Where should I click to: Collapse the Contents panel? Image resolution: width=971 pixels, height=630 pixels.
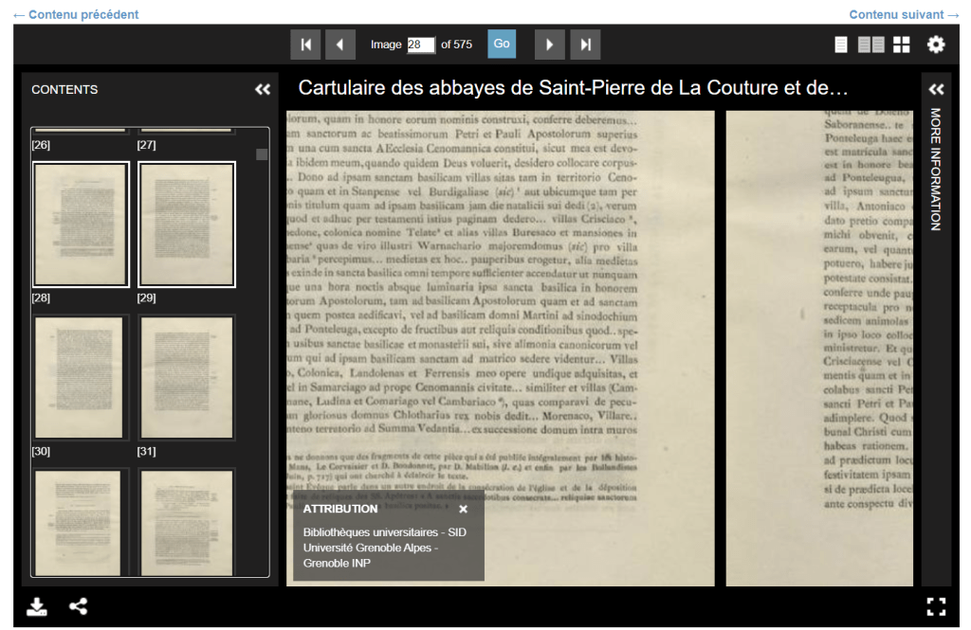(263, 90)
